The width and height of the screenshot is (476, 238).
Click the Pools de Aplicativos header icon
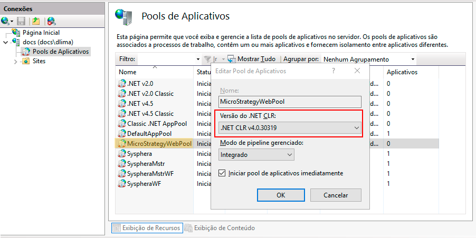coord(124,17)
